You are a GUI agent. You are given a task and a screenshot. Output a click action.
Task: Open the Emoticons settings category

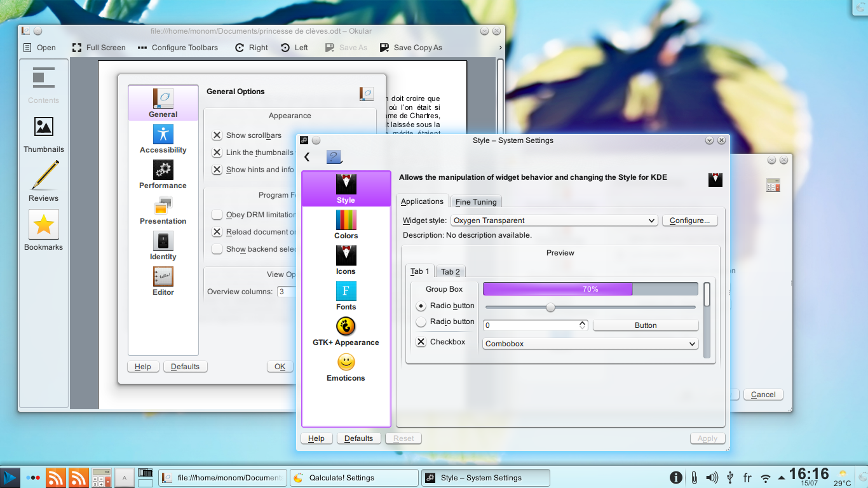(x=346, y=367)
